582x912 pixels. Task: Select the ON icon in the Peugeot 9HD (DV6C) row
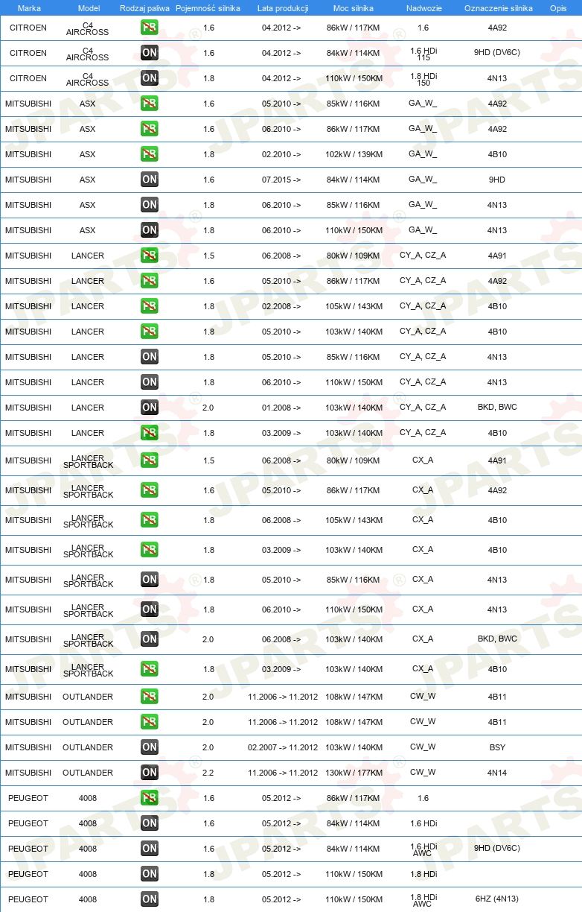[150, 849]
